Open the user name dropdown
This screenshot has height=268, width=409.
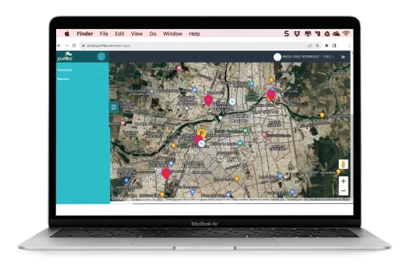pyautogui.click(x=308, y=57)
